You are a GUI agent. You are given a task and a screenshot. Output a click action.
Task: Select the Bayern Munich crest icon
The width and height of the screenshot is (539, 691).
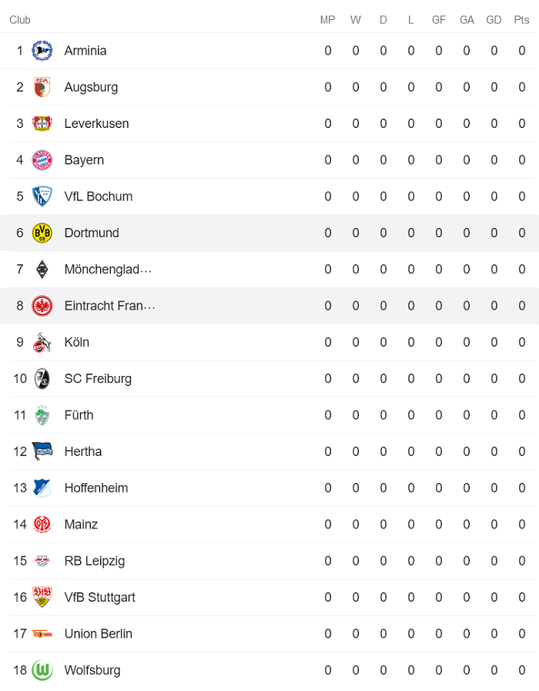(42, 159)
